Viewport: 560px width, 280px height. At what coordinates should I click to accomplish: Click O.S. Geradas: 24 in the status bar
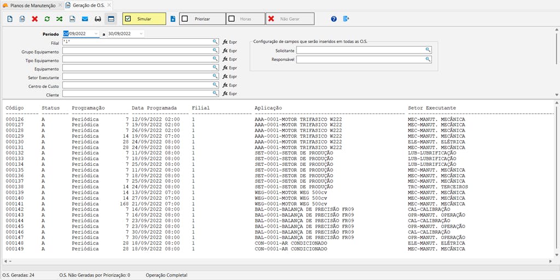tap(18, 276)
